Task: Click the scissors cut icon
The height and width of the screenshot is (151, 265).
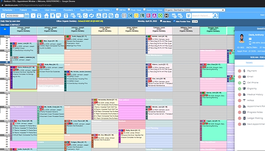Action: point(99,16)
